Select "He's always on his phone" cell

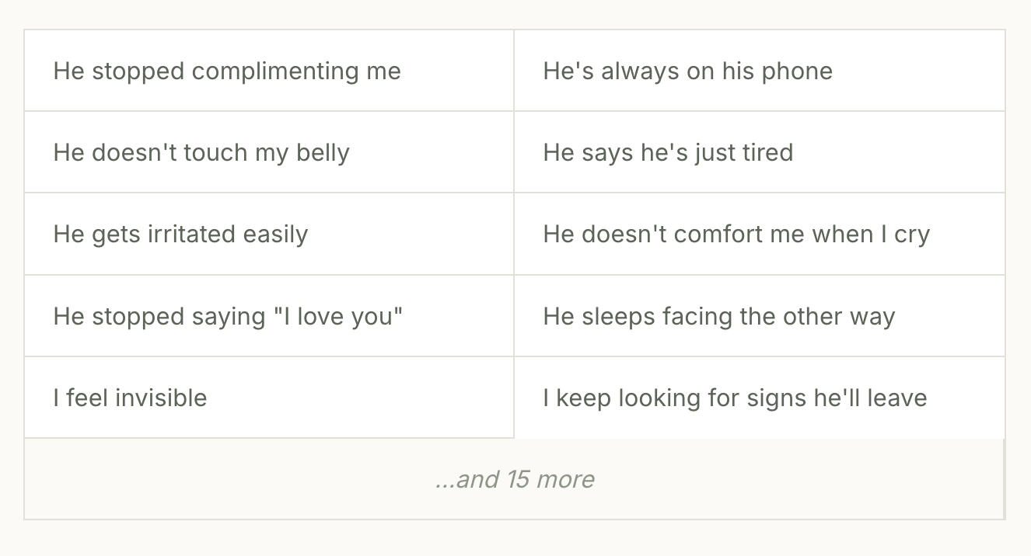point(760,71)
